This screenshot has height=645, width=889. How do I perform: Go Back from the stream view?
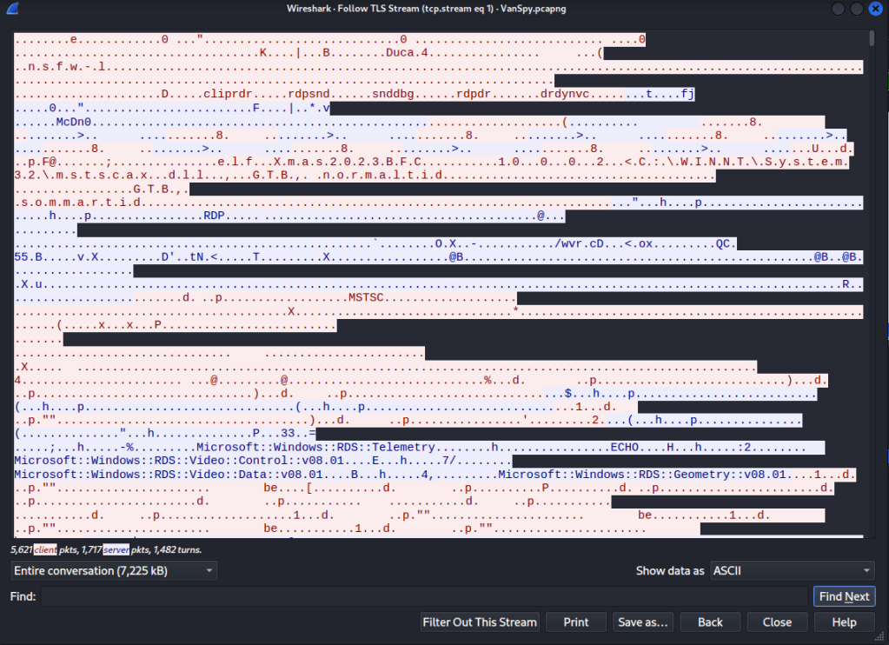pyautogui.click(x=710, y=622)
